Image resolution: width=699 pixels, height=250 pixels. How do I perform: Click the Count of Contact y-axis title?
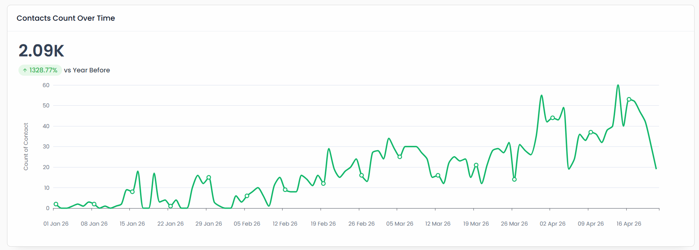(26, 147)
